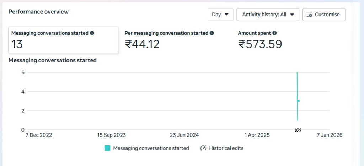The height and width of the screenshot is (166, 364).
Task: Click teal legend swatch for Messaging conversations
Action: [x=107, y=148]
